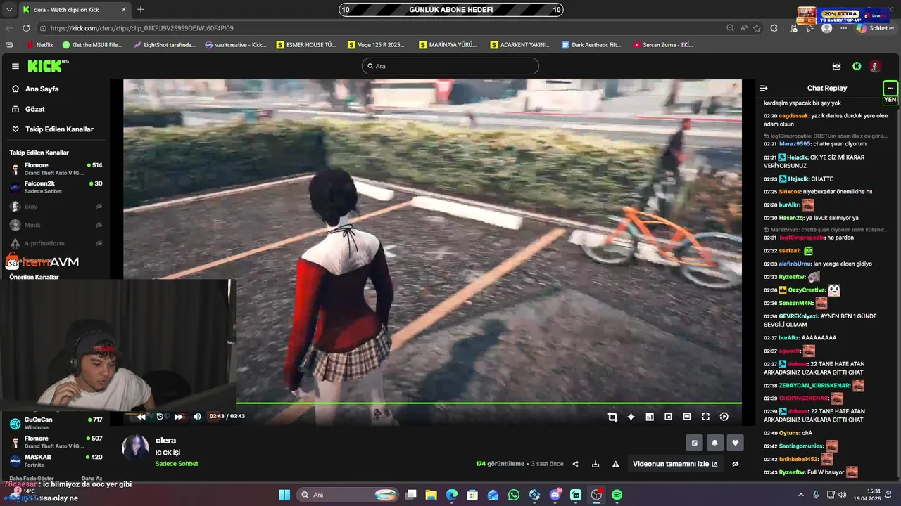Click the sparkle effects icon in player
This screenshot has width=901, height=506.
click(631, 417)
